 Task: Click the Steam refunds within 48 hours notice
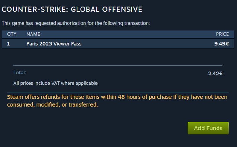coord(117,101)
